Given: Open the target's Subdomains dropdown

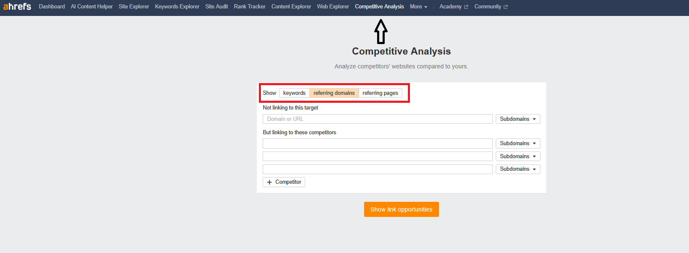Looking at the screenshot, I should tap(518, 119).
